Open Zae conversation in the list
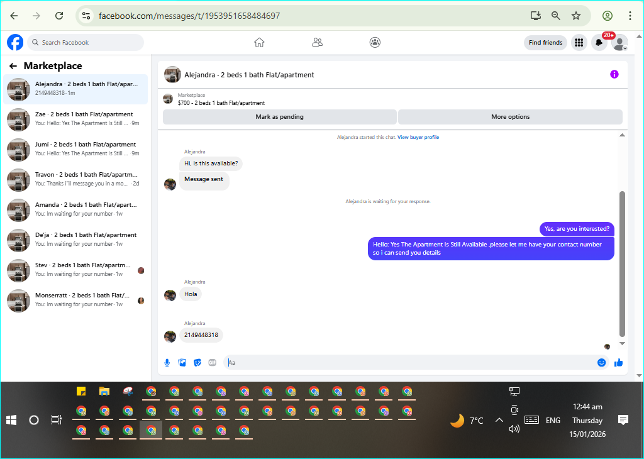The image size is (644, 459). [75, 119]
